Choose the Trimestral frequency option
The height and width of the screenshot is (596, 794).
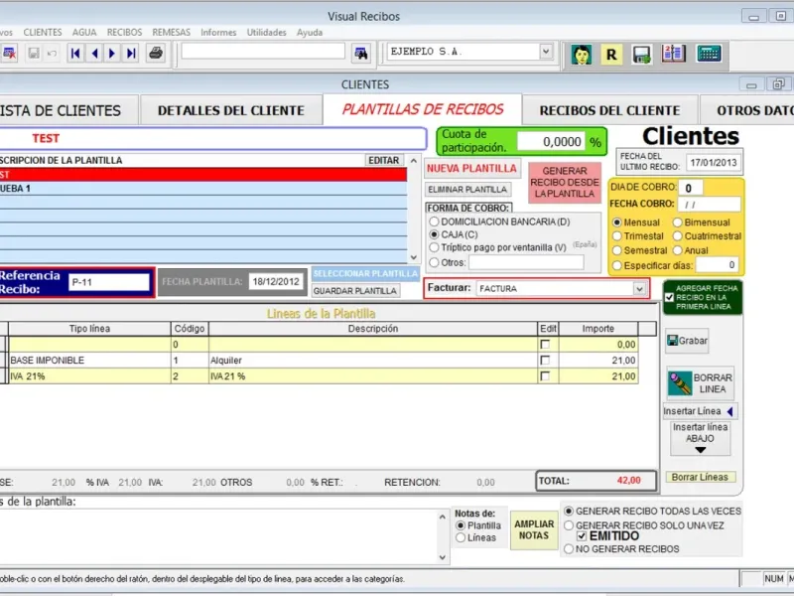click(x=616, y=236)
